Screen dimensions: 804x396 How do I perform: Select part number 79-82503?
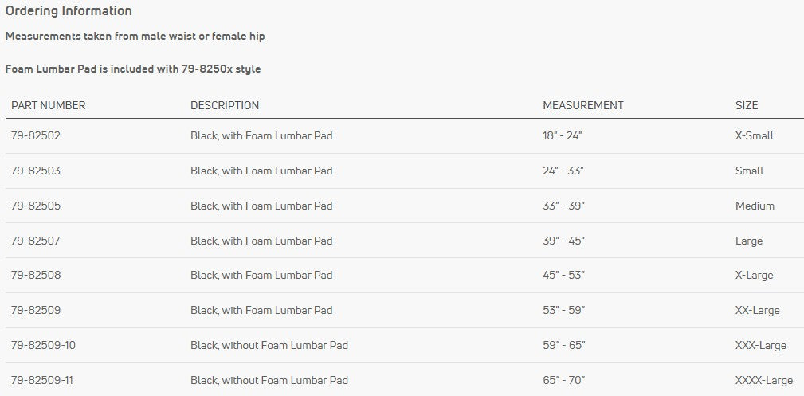[x=36, y=171]
